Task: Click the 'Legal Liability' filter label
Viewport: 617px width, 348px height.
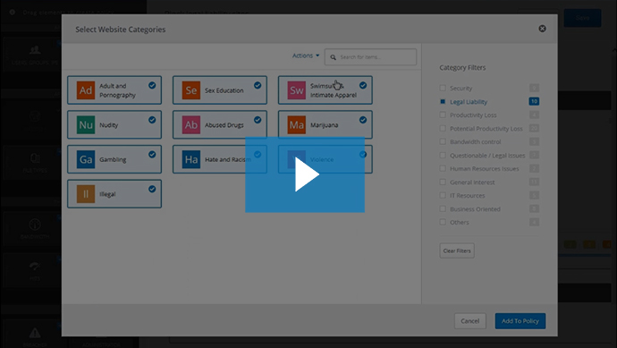Action: (469, 102)
